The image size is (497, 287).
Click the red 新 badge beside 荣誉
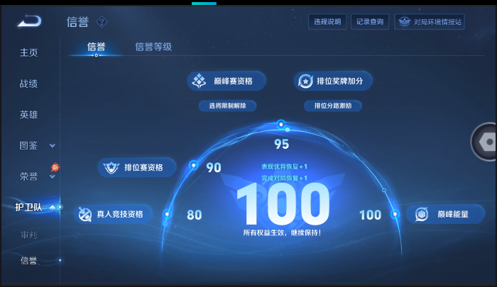click(x=55, y=167)
